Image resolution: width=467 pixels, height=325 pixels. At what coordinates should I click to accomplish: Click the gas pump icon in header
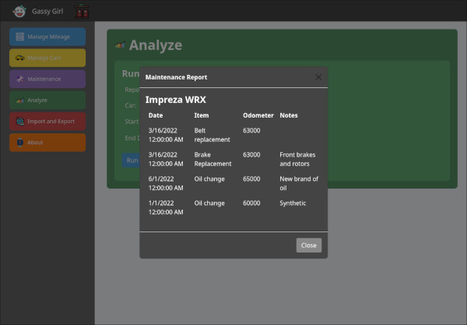click(82, 12)
